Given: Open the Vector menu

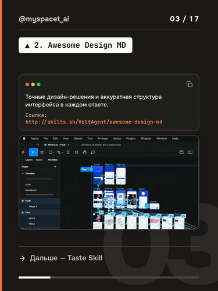Looking at the screenshot, I should (x=117, y=139).
